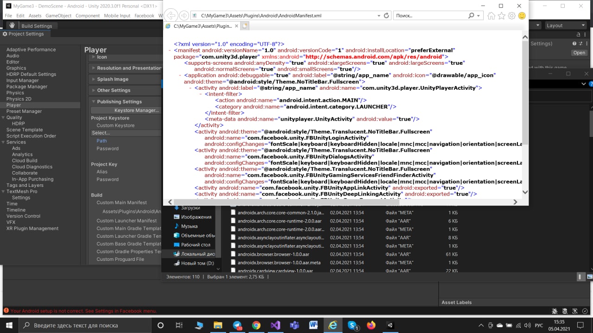The width and height of the screenshot is (593, 333).
Task: Click the Project Settings gear icon
Action: tap(5, 34)
